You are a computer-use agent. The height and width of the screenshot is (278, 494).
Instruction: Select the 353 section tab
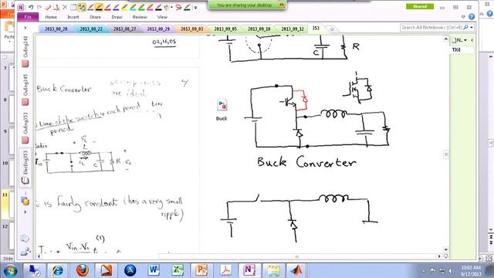[x=316, y=29]
